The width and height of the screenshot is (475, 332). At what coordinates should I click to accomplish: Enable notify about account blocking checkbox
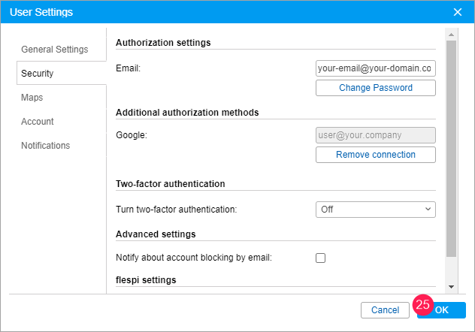click(321, 258)
